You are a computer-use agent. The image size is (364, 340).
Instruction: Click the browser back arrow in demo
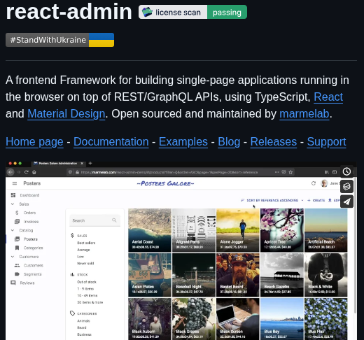pos(10,172)
